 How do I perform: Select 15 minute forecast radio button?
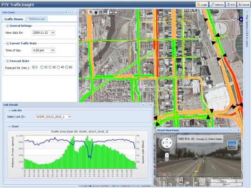[41, 67]
